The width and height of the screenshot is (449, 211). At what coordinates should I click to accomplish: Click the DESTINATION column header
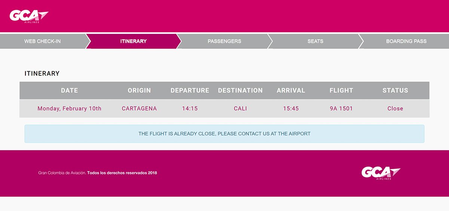(240, 90)
